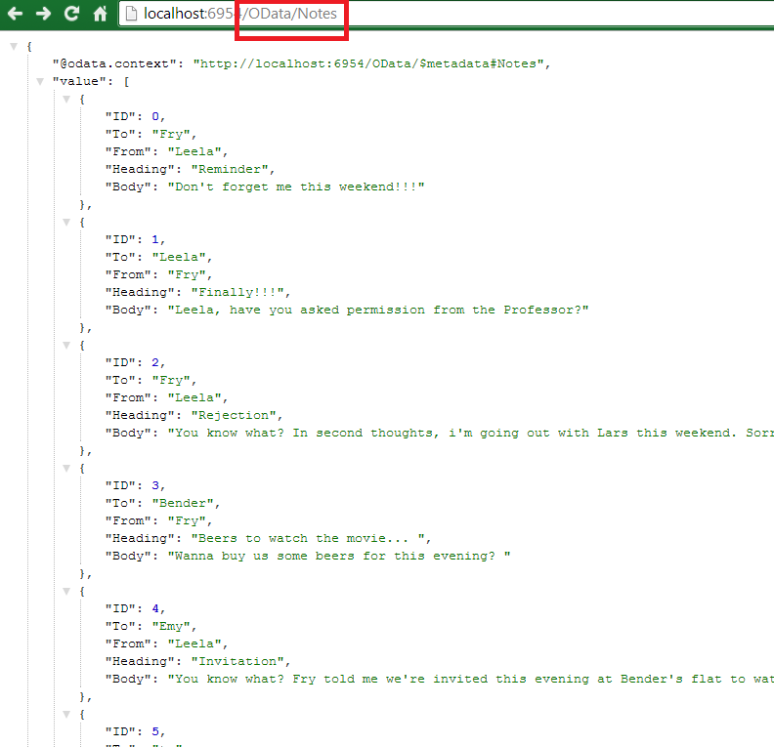
Task: Click the ID value 5
Action: (x=155, y=731)
